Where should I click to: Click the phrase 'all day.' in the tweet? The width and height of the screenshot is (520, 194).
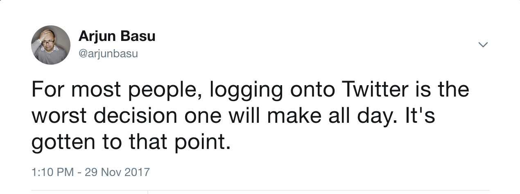point(362,117)
